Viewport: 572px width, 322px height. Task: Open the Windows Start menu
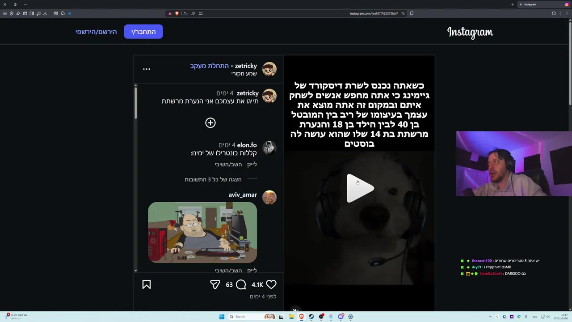(x=222, y=317)
